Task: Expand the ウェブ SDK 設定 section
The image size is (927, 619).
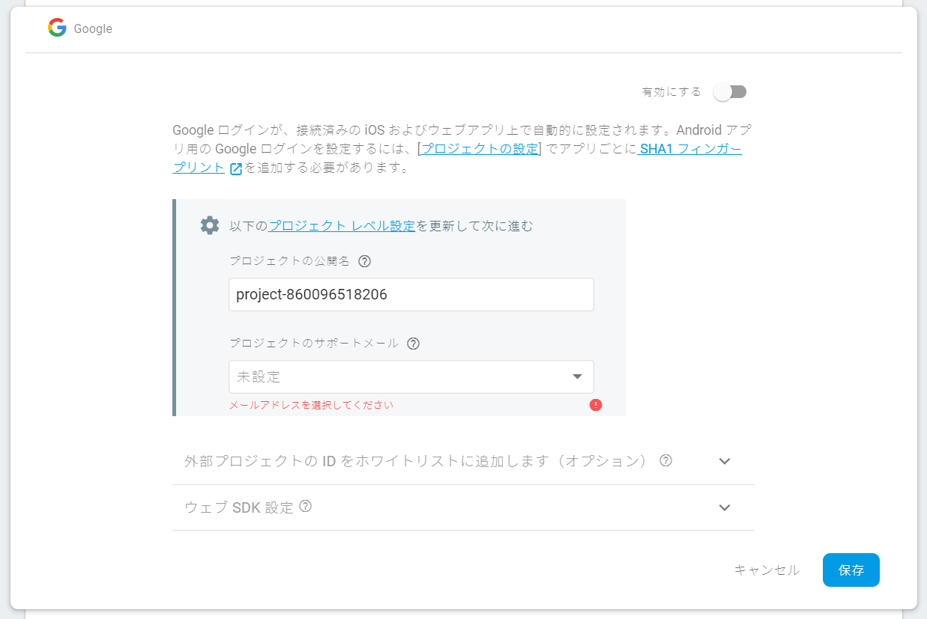Action: 724,507
